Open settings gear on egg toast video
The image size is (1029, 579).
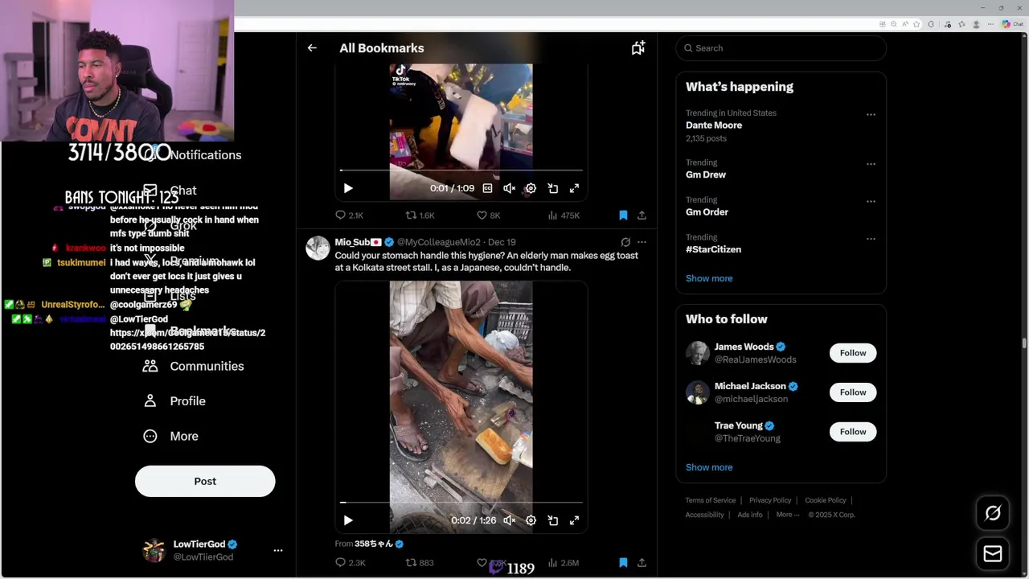[531, 520]
